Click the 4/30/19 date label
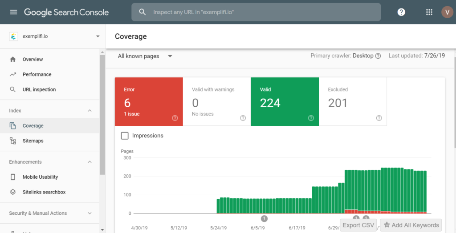Screen dimensions: 456x233 coord(140,228)
